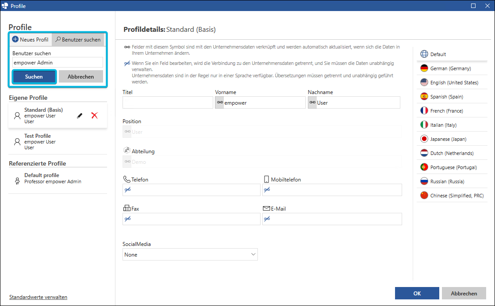Click Abbrechen in the user search panel

coord(81,76)
